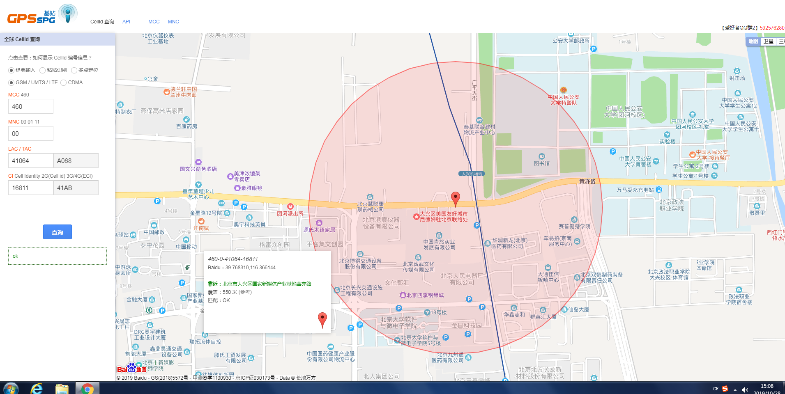Click the 北京四季钢琴城 shop icon
The image size is (785, 394).
point(403,295)
